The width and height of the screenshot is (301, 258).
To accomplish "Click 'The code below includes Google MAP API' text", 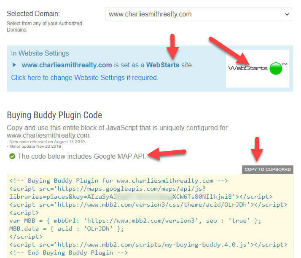I will (82, 156).
